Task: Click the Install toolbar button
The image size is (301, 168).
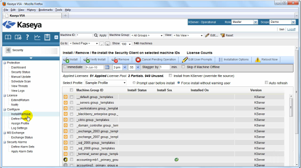Action: click(70, 60)
